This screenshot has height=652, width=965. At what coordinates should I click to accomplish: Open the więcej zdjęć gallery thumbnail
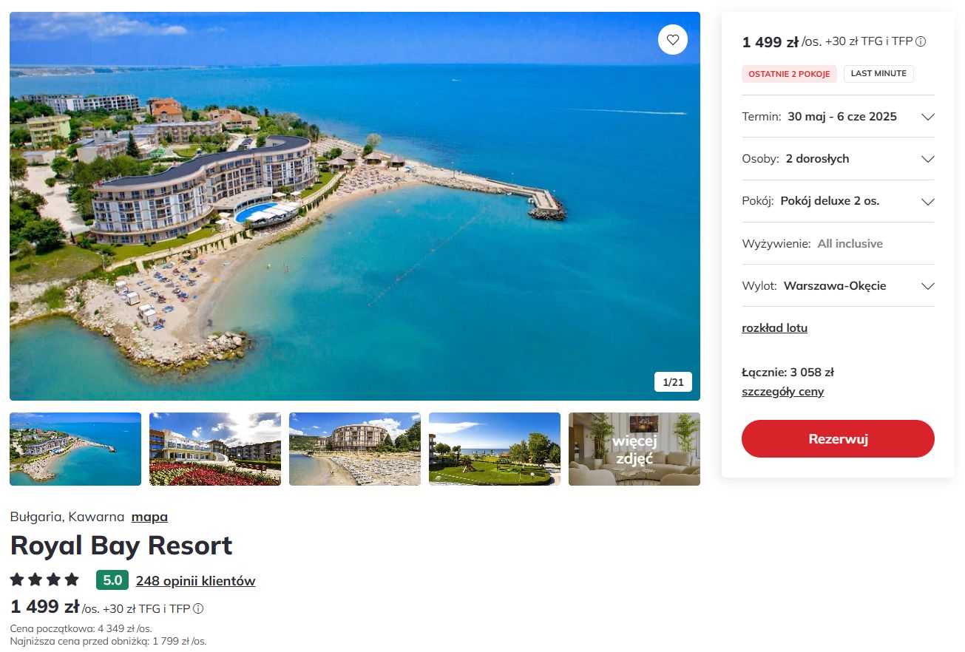[634, 449]
